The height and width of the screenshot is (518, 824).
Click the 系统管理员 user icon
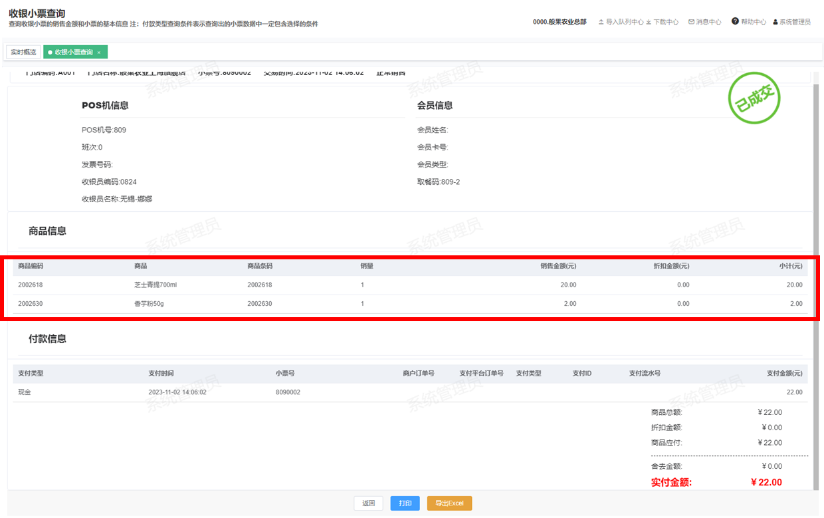point(775,22)
